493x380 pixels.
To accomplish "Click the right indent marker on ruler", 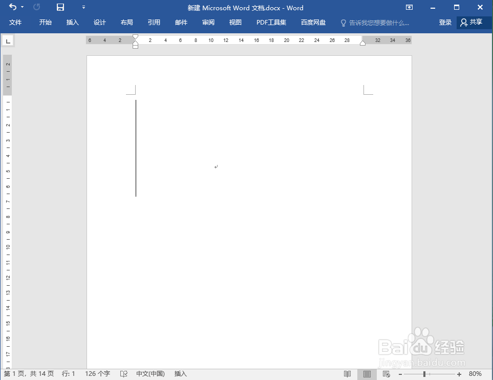I will [x=362, y=43].
